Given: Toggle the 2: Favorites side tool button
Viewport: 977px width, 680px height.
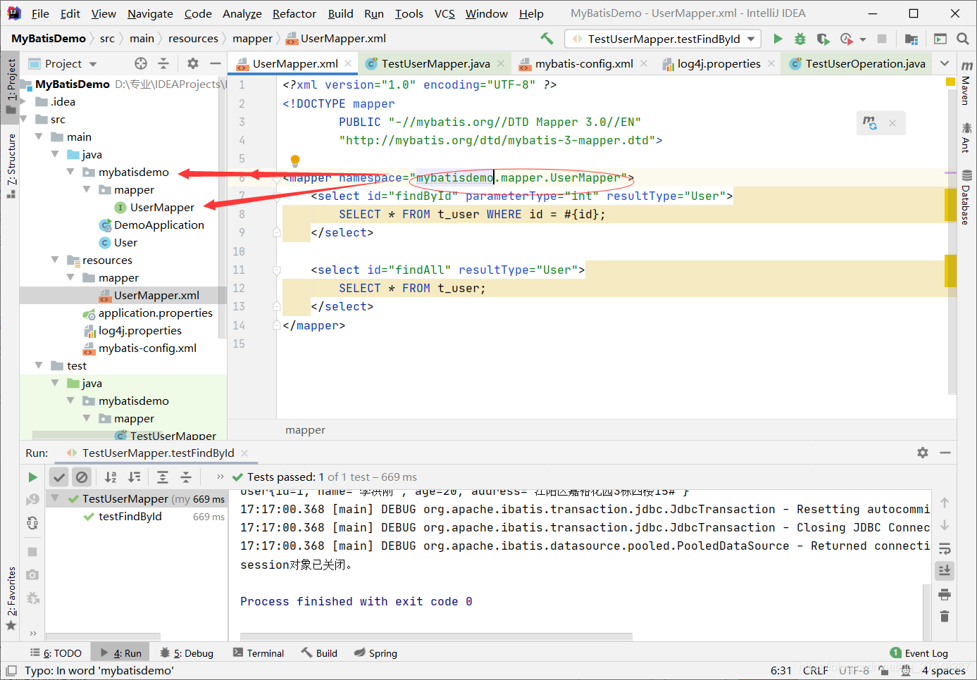Looking at the screenshot, I should (x=11, y=598).
